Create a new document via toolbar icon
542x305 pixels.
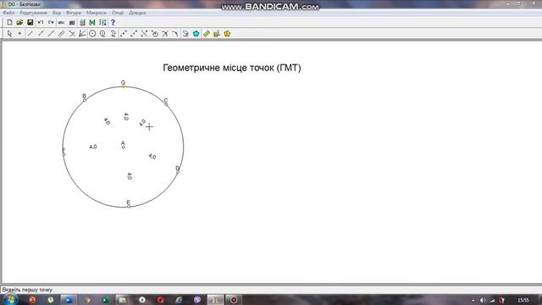(x=9, y=23)
